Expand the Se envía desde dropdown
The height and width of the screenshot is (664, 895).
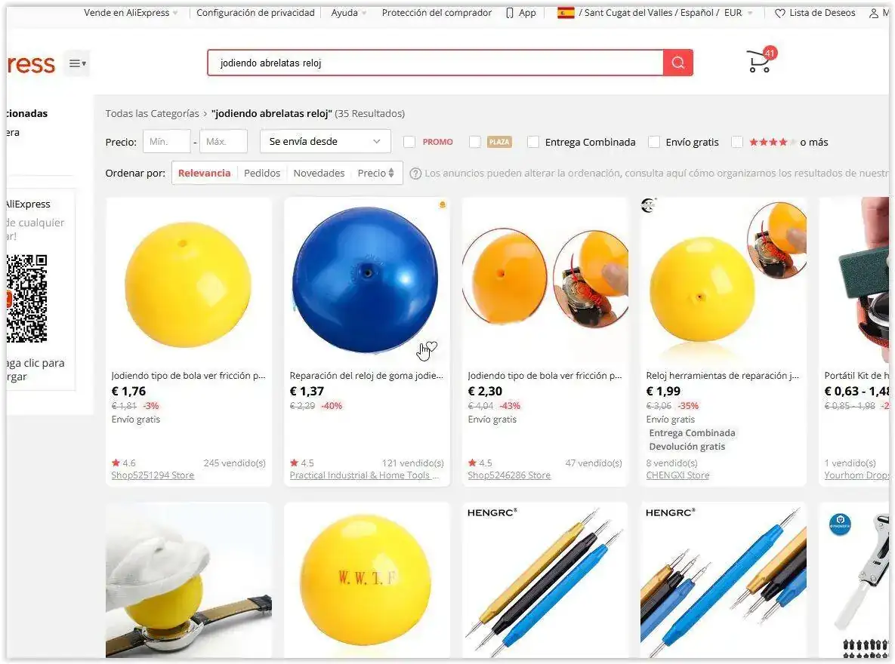(326, 141)
